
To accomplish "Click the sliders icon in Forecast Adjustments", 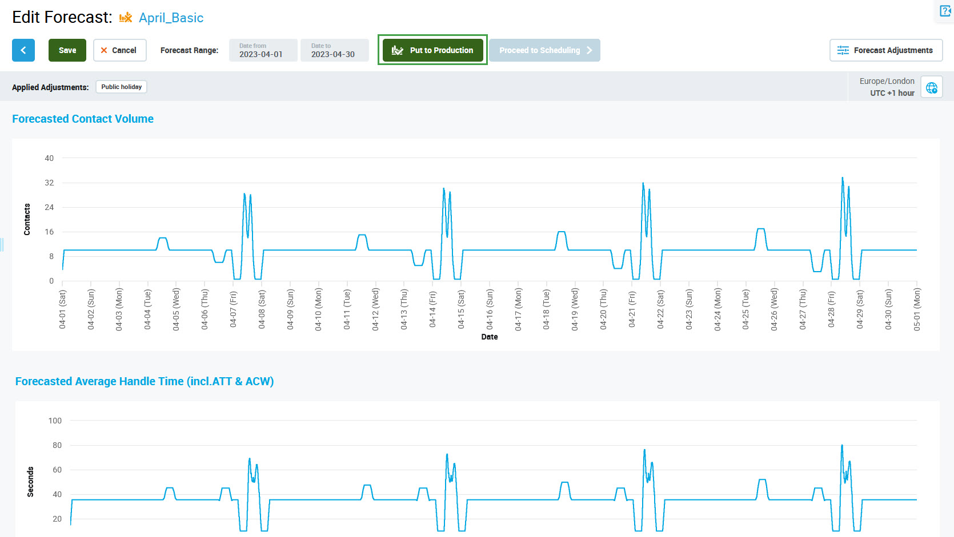I will coord(843,50).
